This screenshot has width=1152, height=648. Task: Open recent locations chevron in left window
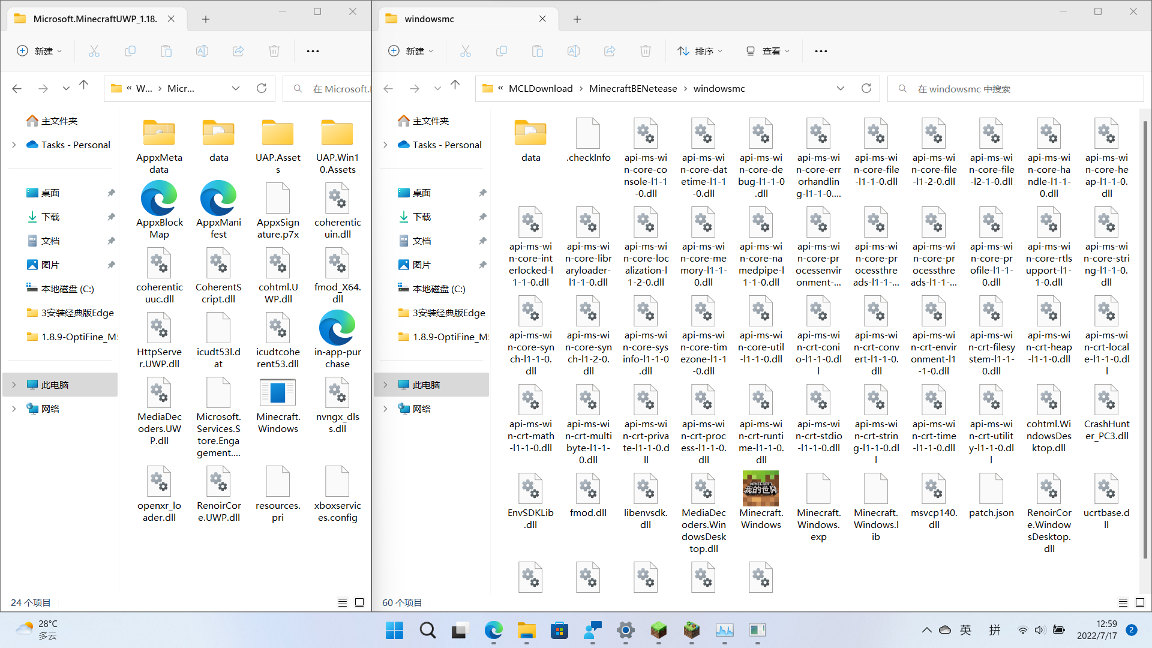point(66,89)
